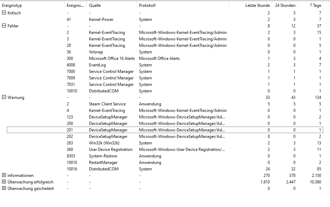
Task: Click the Überwachung erfolgreich Letzte Stunde value 1.810
Action: [265, 182]
